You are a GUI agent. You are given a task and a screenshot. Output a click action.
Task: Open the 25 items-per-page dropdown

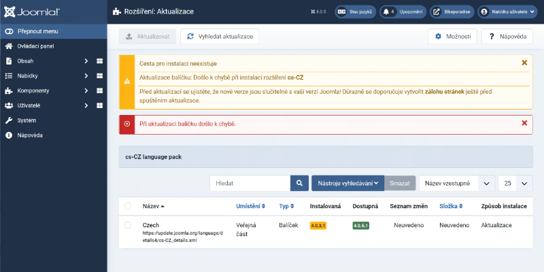coord(515,183)
